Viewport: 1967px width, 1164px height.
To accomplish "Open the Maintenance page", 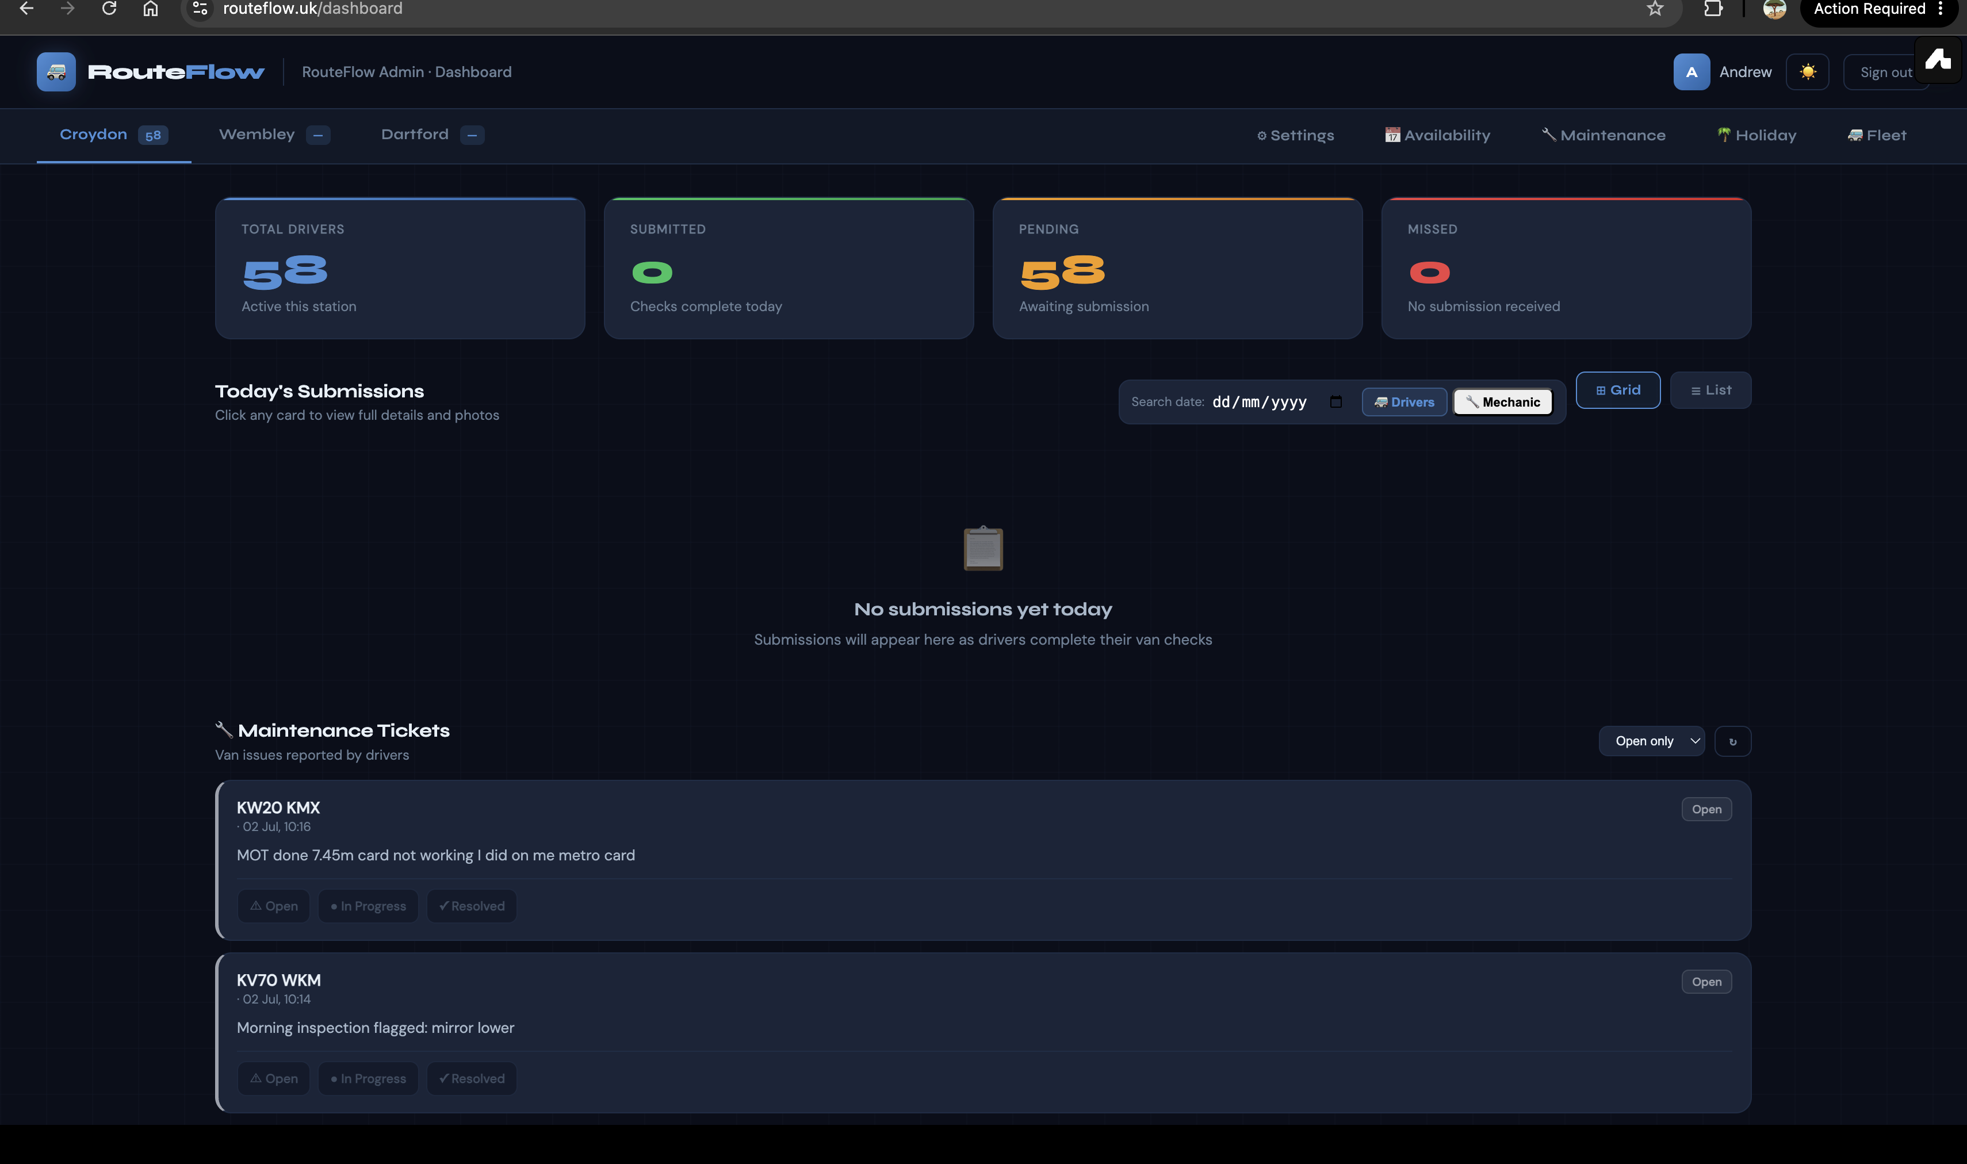I will (1603, 136).
